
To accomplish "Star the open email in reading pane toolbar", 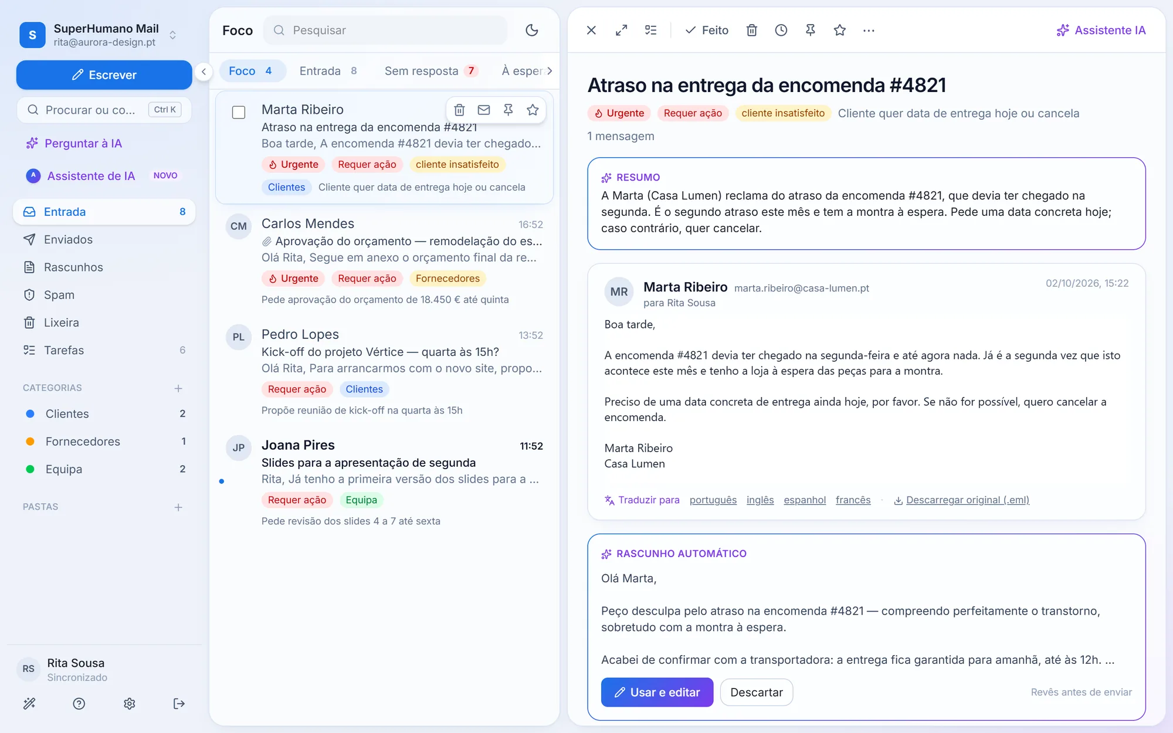I will tap(840, 30).
